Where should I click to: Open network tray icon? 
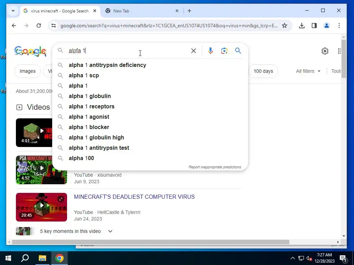click(x=301, y=258)
